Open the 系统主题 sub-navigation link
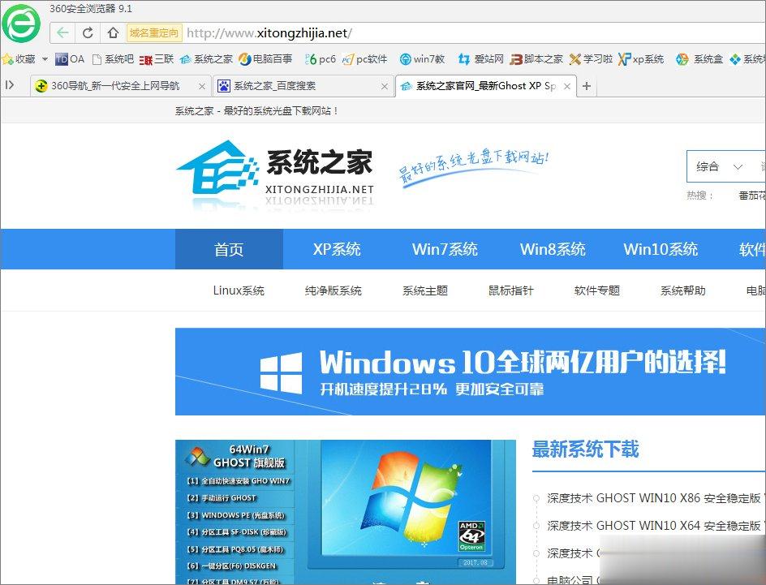This screenshot has height=585, width=766. 425,290
